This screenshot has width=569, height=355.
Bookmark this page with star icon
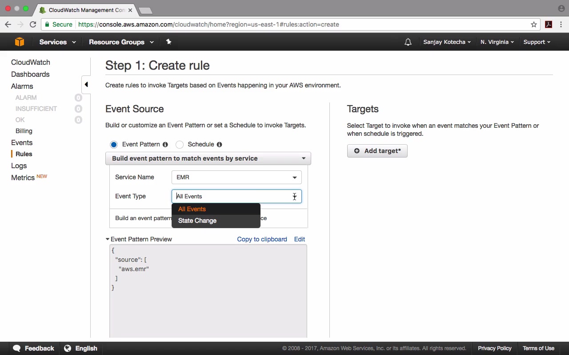click(x=534, y=24)
